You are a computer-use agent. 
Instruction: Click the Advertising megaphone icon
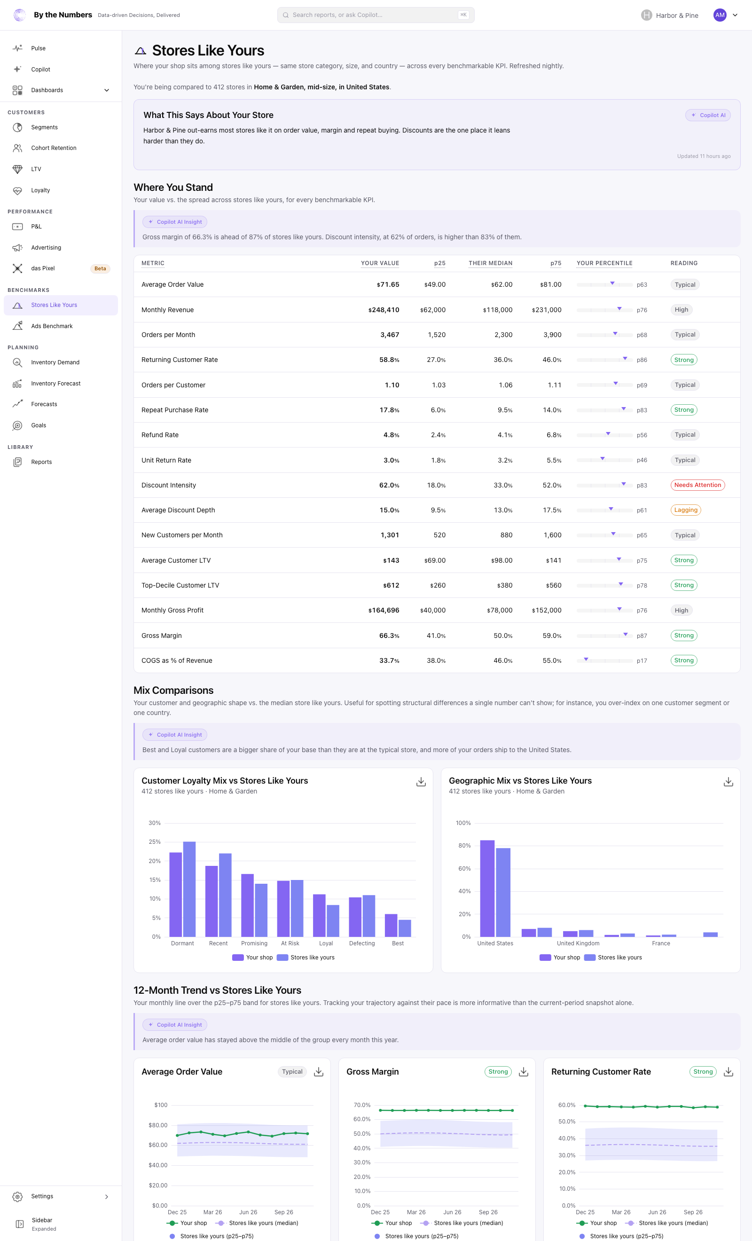coord(18,248)
